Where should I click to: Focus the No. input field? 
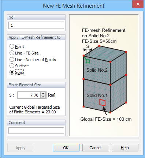pyautogui.click(x=36, y=25)
